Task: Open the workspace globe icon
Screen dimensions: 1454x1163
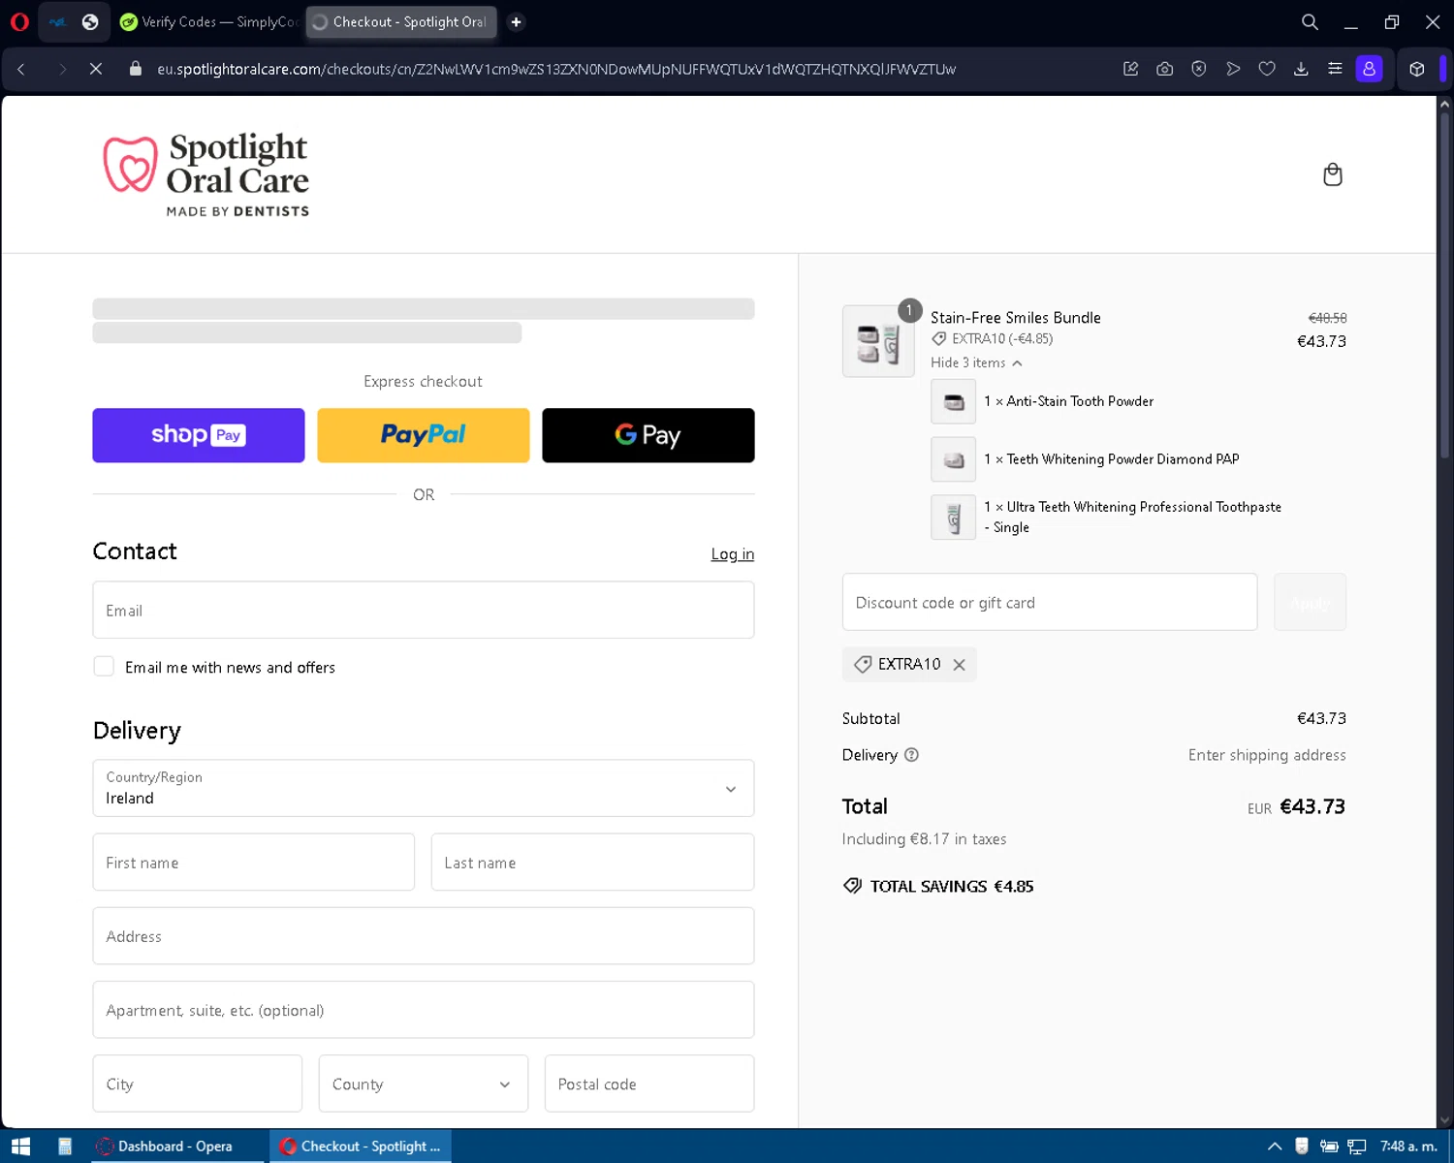Action: click(90, 21)
